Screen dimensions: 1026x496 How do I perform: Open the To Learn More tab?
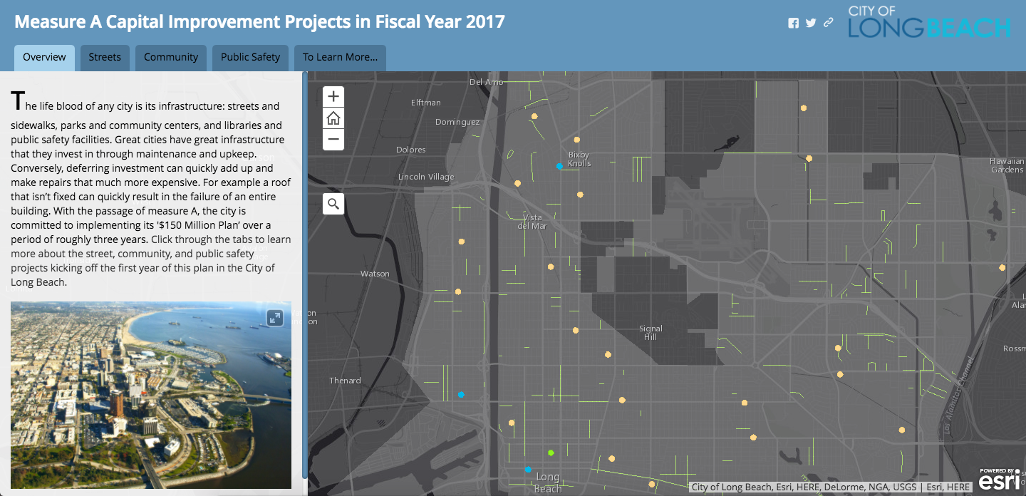click(x=340, y=58)
